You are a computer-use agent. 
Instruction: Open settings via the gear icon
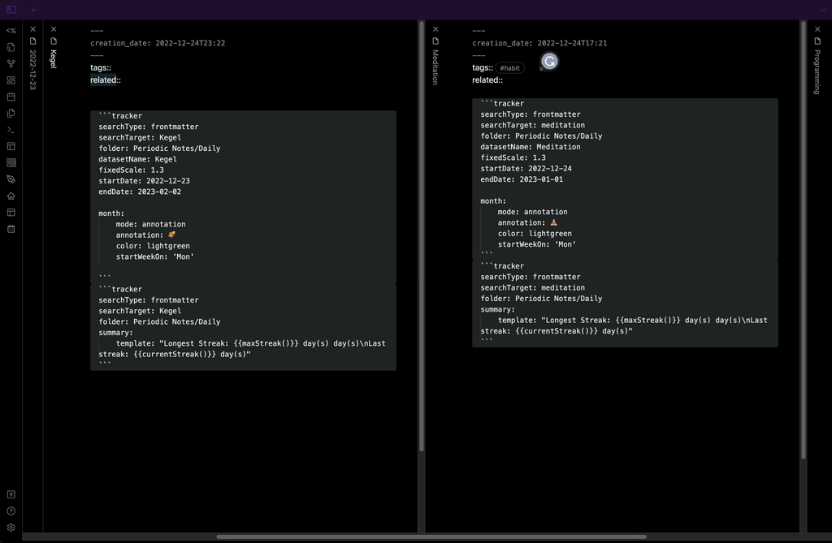[x=11, y=528]
